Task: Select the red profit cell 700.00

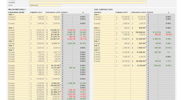Action: pyautogui.click(x=158, y=34)
